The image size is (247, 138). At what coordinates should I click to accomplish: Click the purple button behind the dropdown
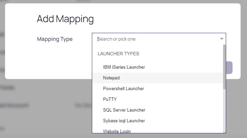[229, 68]
